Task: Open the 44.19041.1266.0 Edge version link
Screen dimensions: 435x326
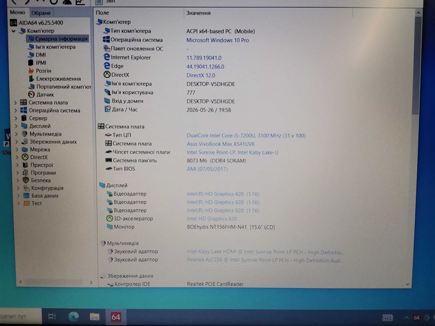Action: tap(205, 67)
